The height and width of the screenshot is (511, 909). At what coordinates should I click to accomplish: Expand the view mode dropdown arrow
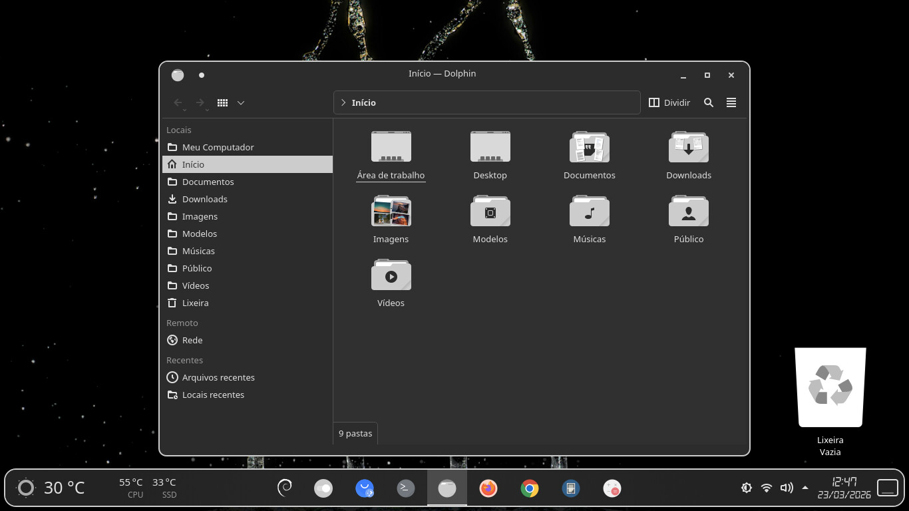pyautogui.click(x=241, y=102)
